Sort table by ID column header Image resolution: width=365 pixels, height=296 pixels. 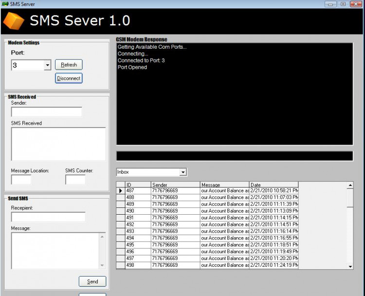[x=138, y=185]
